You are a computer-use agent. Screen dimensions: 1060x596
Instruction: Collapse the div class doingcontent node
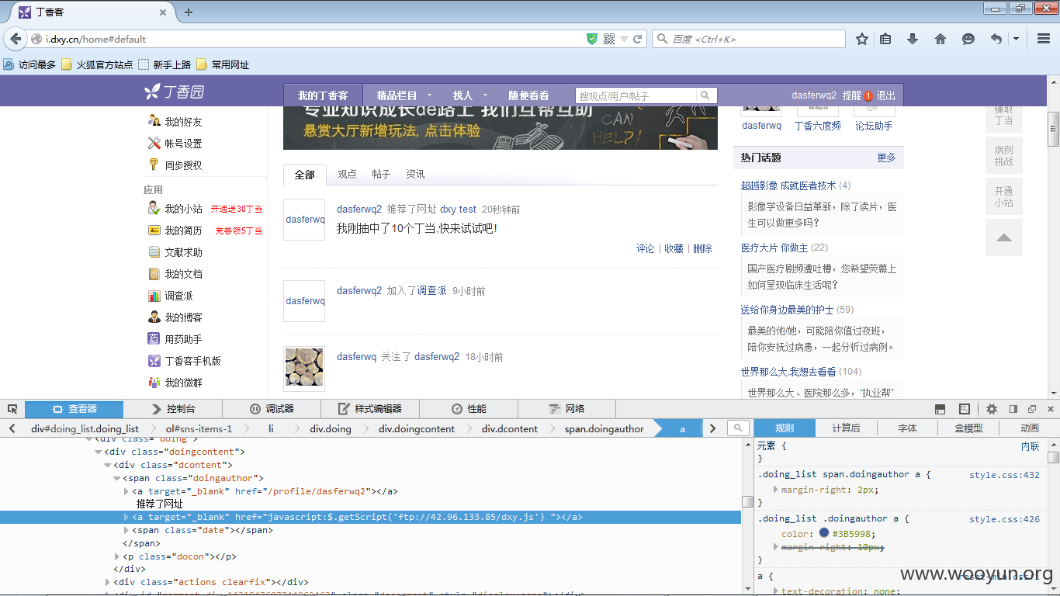pos(99,452)
